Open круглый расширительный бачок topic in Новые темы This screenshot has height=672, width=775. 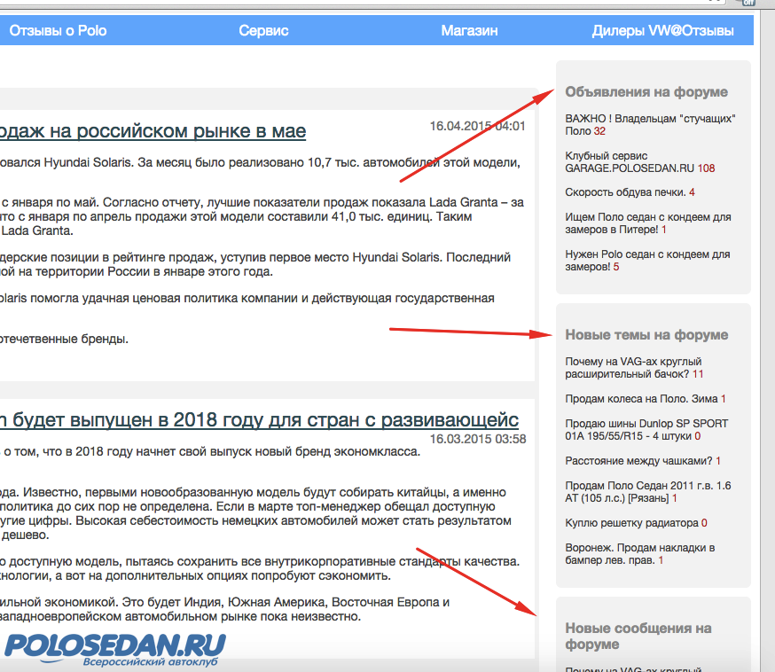point(633,368)
